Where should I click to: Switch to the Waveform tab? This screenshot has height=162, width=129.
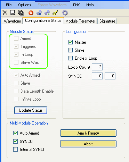click(12, 21)
